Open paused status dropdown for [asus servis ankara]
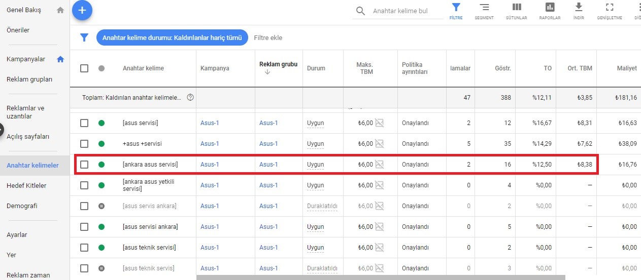Screen dimensions: 641x280 point(102,206)
